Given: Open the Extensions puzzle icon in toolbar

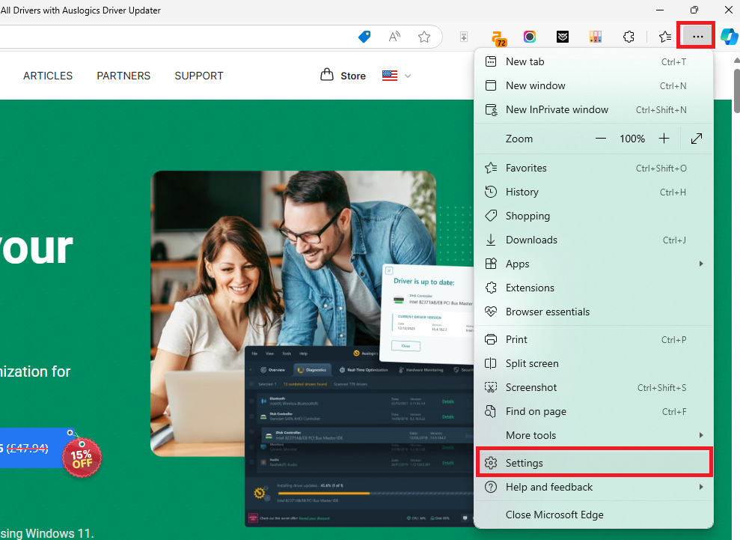Looking at the screenshot, I should click(x=629, y=37).
